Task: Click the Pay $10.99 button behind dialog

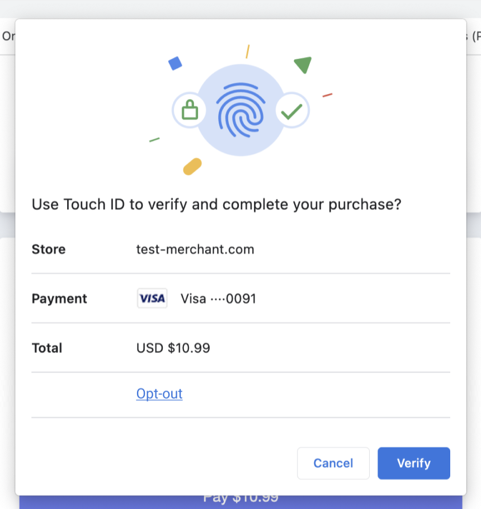Action: pos(240,502)
